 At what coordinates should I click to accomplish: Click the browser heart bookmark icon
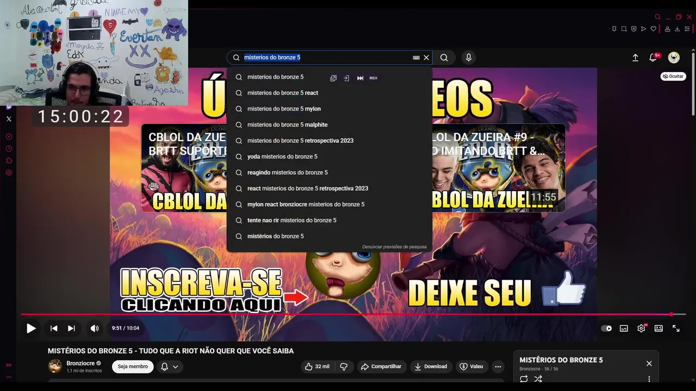point(653,29)
